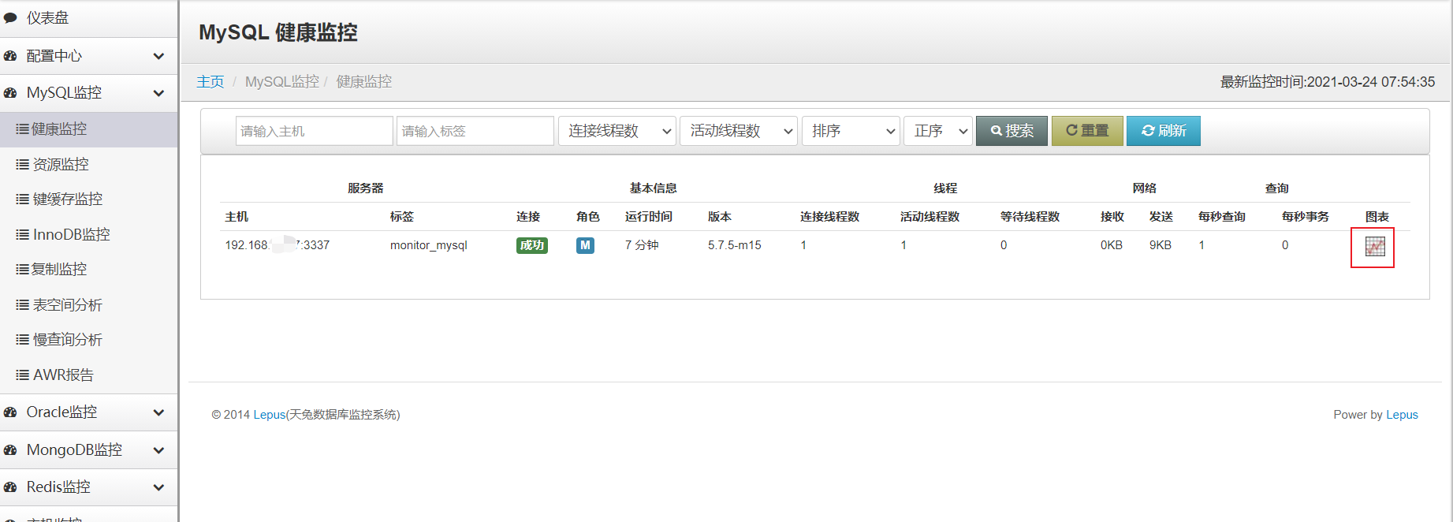The image size is (1453, 522).
Task: Click the list icon beside InnoDB监控
Action: (x=22, y=234)
